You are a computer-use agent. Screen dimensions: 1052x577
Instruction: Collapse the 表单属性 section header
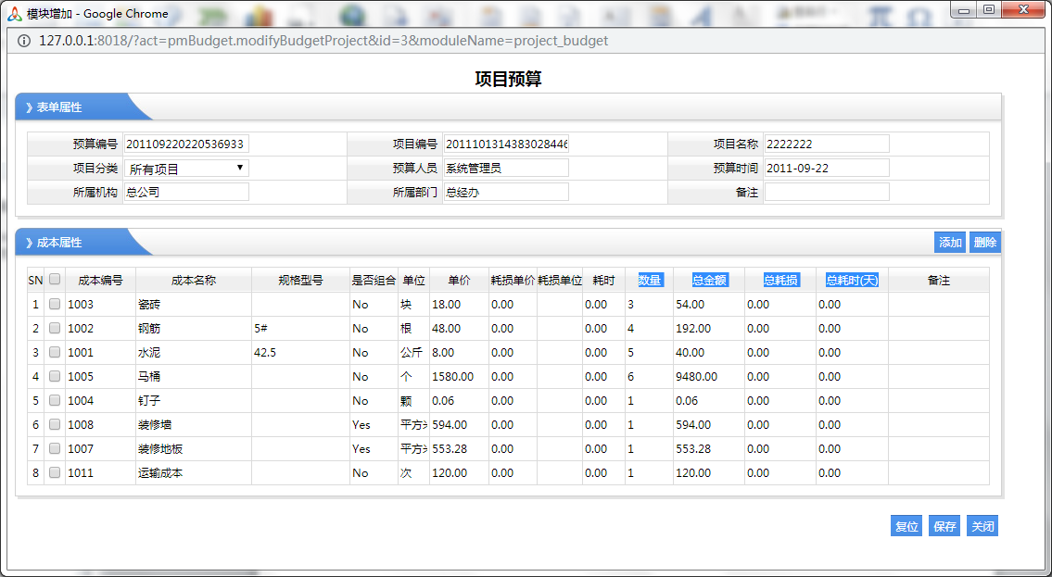pos(59,107)
